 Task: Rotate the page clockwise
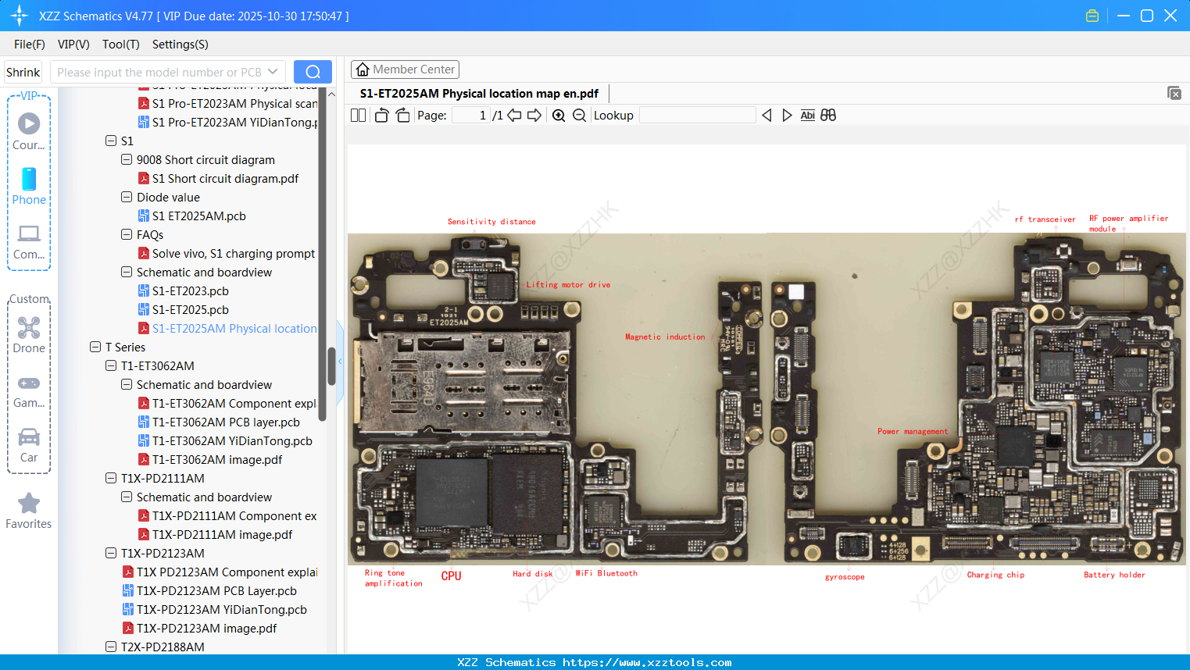[402, 115]
